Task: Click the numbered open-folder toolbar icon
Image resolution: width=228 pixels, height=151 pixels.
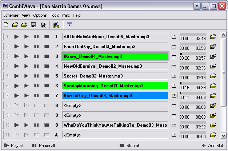Action: tap(24, 25)
